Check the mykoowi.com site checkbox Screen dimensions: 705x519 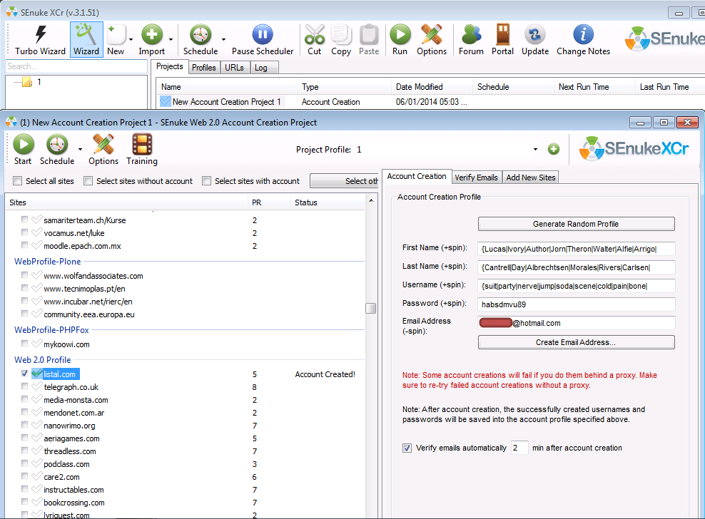click(x=25, y=344)
